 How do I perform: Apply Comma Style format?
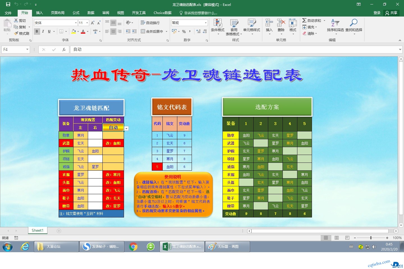coord(190,31)
